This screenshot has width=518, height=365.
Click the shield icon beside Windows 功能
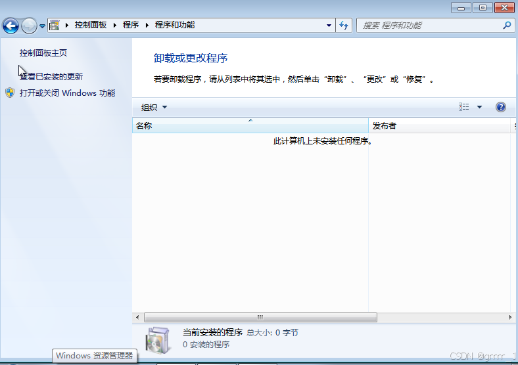pos(10,93)
